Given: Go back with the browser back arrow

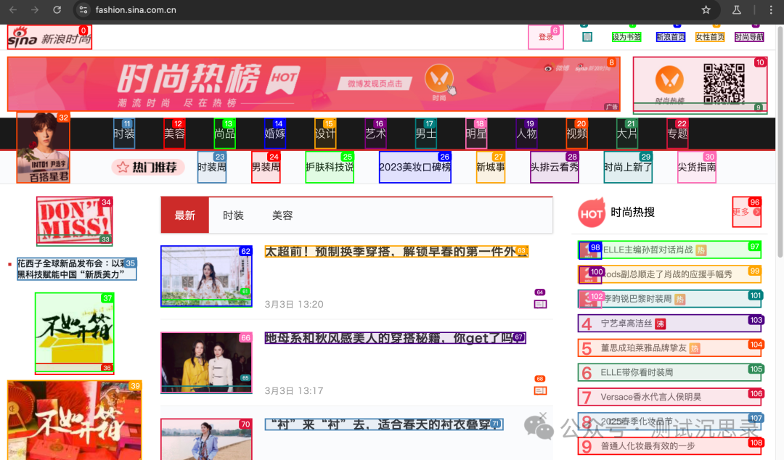Looking at the screenshot, I should pyautogui.click(x=13, y=10).
